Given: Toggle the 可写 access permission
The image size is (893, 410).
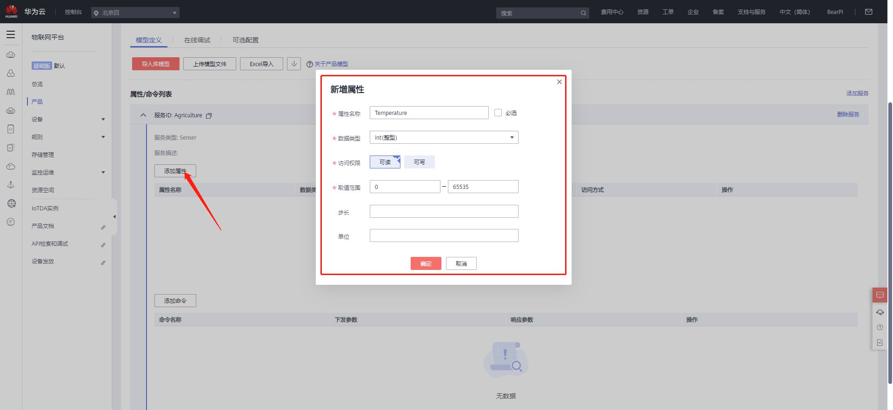Looking at the screenshot, I should tap(419, 162).
